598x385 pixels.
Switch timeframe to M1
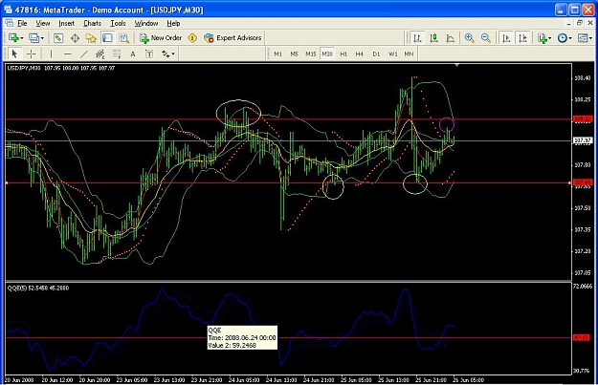[278, 54]
